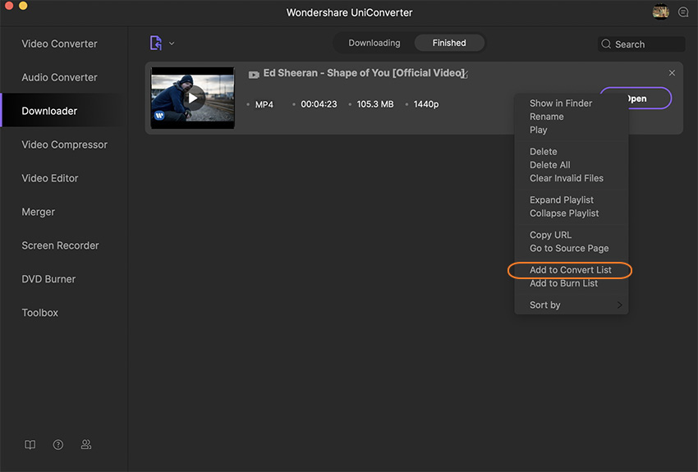
Task: Go to Screen Recorder in the sidebar
Action: click(x=60, y=245)
